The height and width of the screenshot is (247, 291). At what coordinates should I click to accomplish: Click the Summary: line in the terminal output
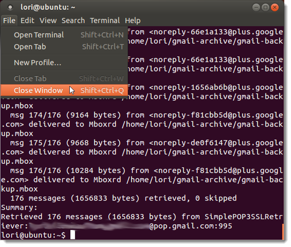[x=20, y=207]
